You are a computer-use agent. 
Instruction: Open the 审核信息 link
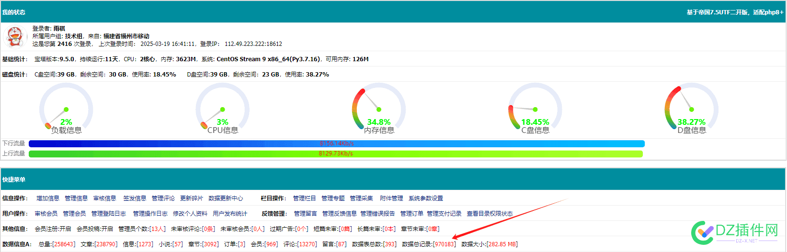104,198
